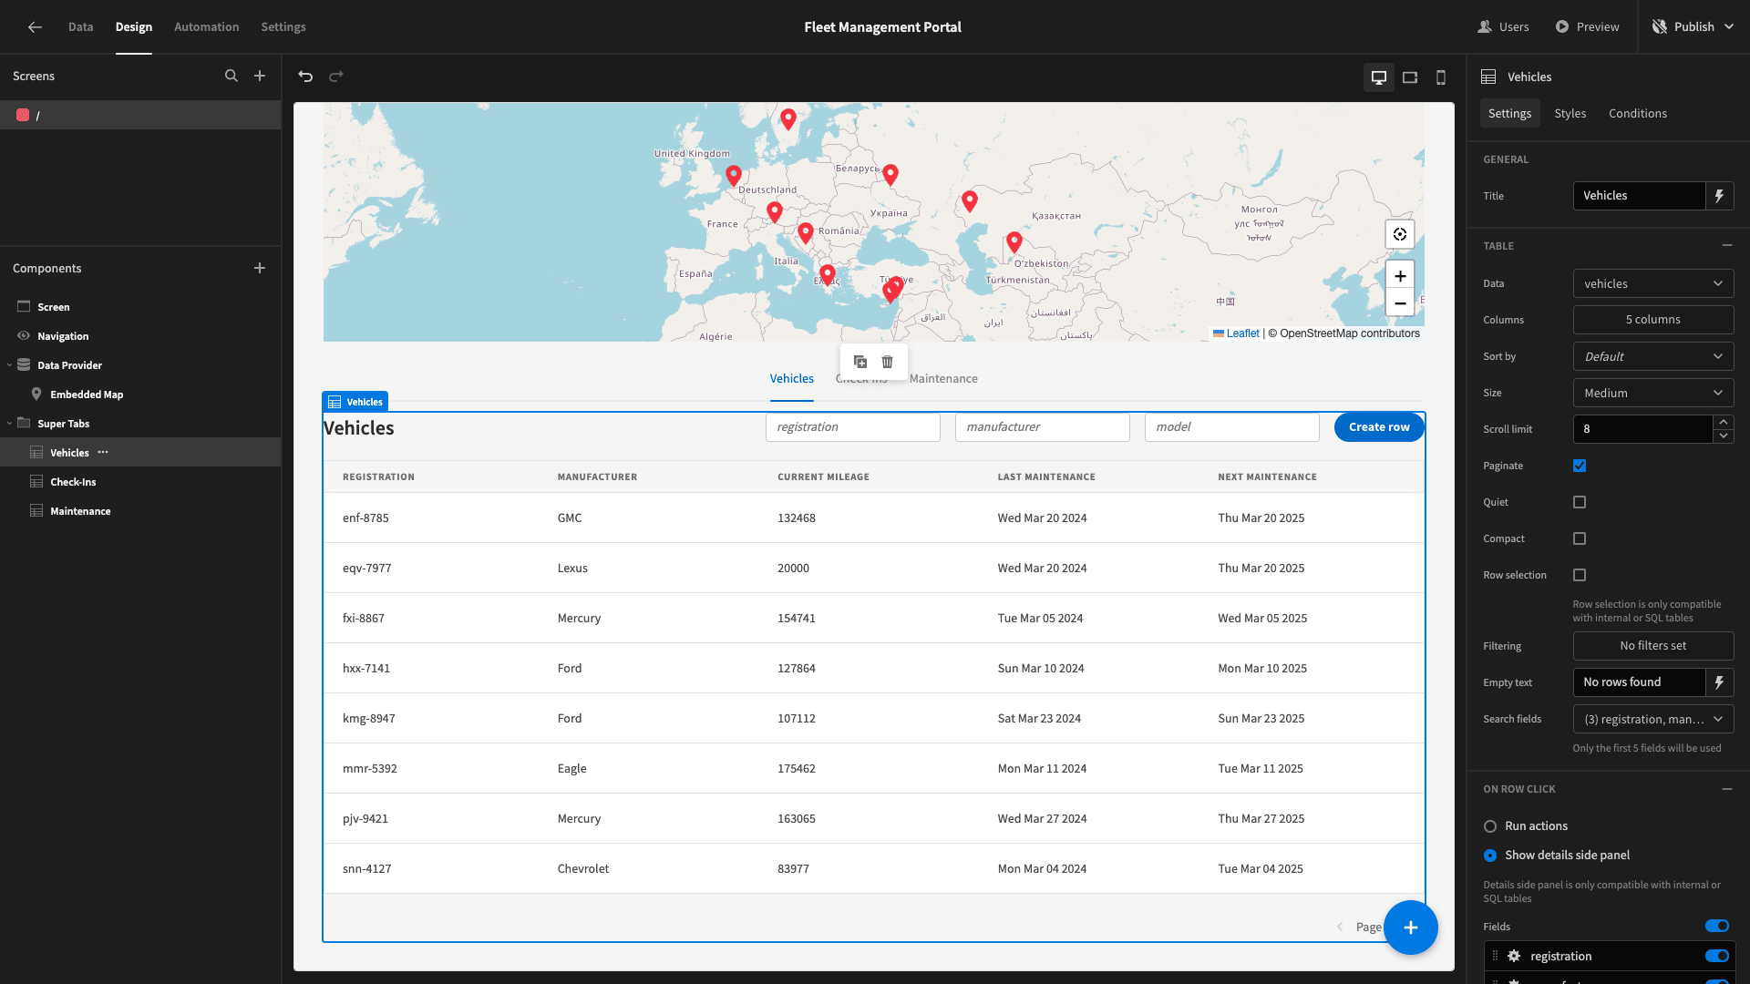Add a component with the plus icon
1750x984 pixels.
[x=260, y=268]
